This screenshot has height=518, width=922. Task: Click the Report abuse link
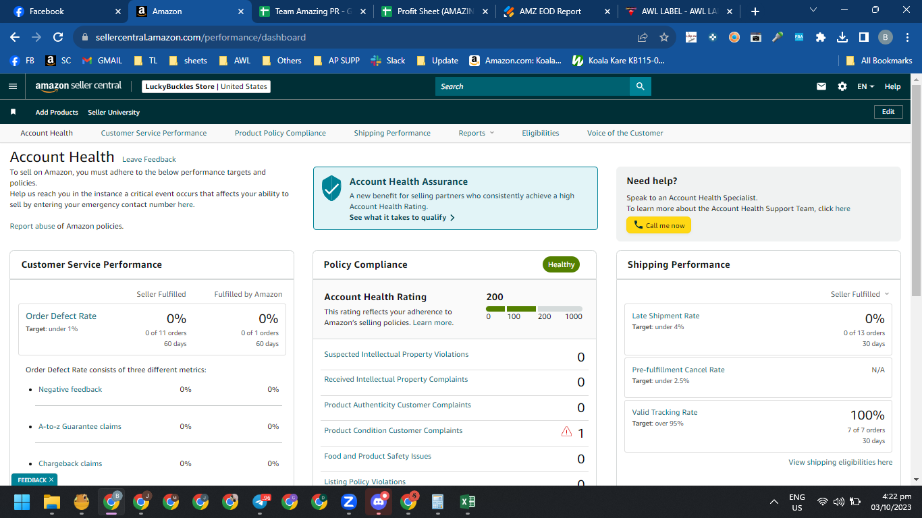(32, 227)
